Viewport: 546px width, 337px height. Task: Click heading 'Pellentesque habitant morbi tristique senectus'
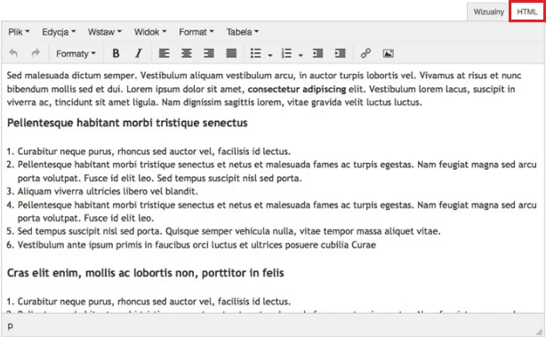[127, 123]
